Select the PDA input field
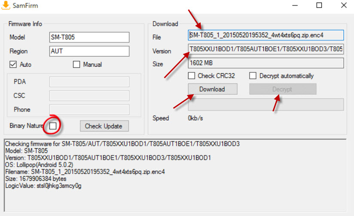This screenshot has width=354, height=216. (x=89, y=81)
